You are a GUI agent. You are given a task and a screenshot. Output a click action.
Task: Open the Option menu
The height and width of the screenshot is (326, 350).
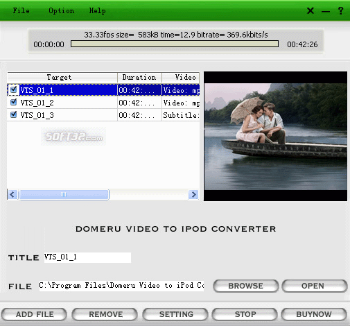click(x=61, y=10)
